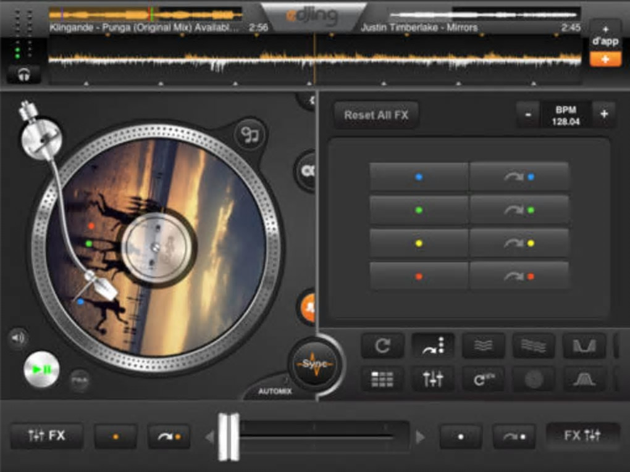
Task: Tap the edjing logo at top center
Action: 313,16
